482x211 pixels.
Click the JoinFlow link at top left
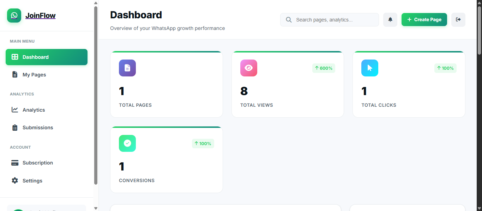pyautogui.click(x=40, y=15)
